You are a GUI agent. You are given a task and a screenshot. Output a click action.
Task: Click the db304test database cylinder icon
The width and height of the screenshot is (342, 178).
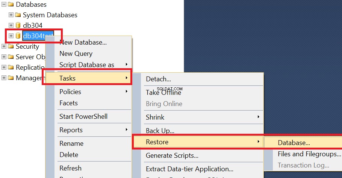tap(18, 36)
